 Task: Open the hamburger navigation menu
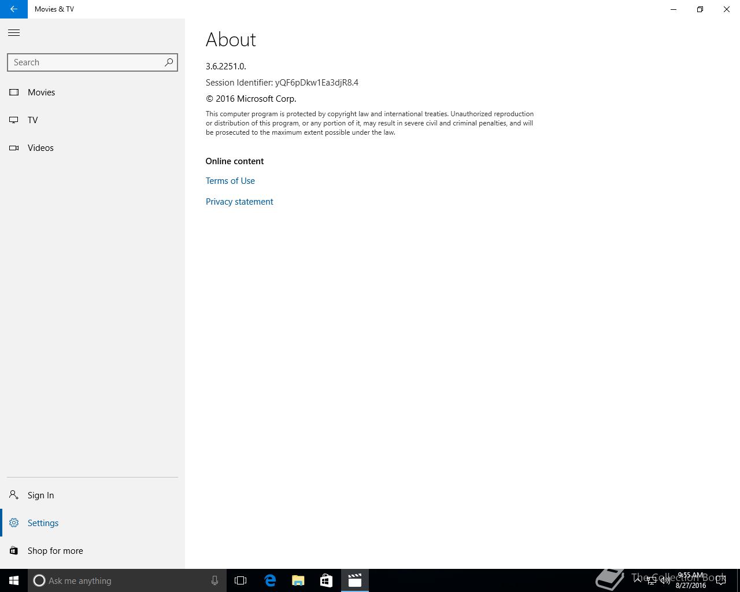[14, 33]
